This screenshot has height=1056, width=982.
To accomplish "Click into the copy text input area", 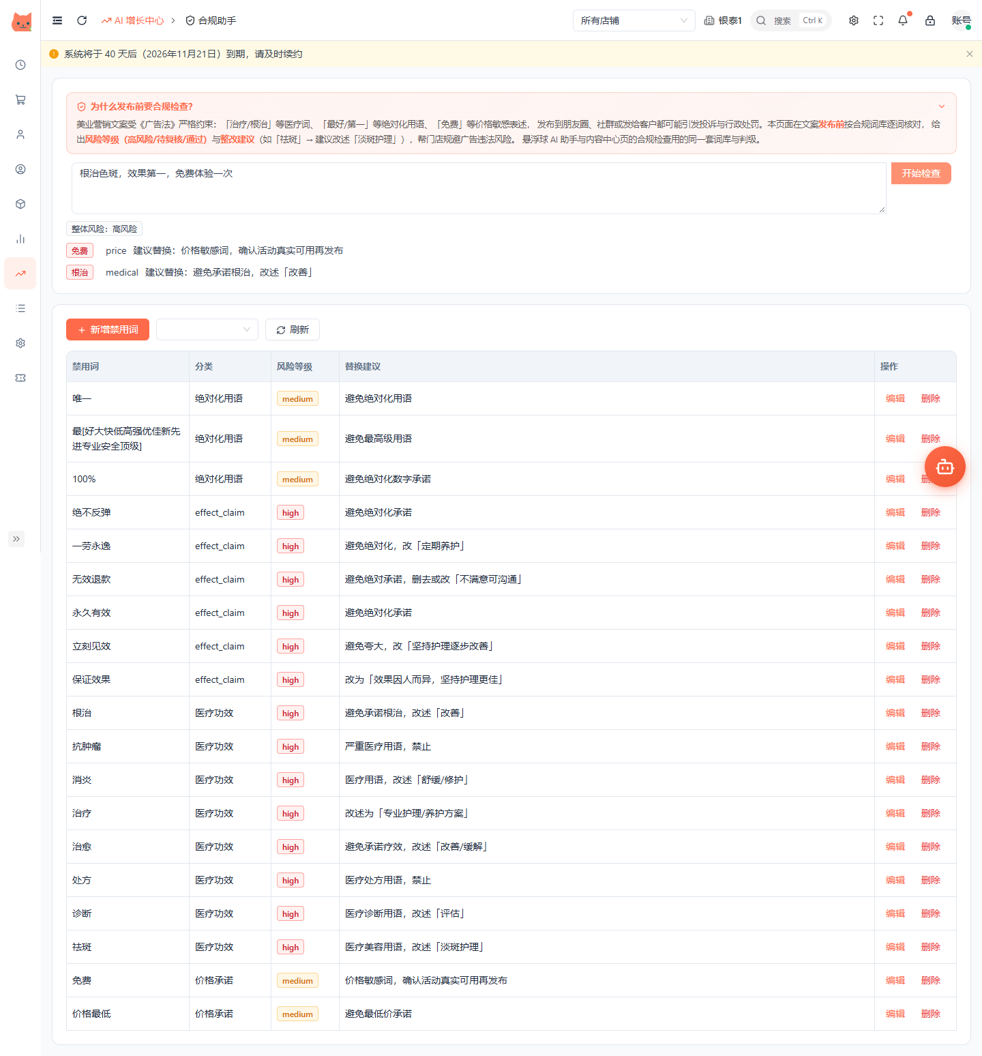I will click(479, 188).
